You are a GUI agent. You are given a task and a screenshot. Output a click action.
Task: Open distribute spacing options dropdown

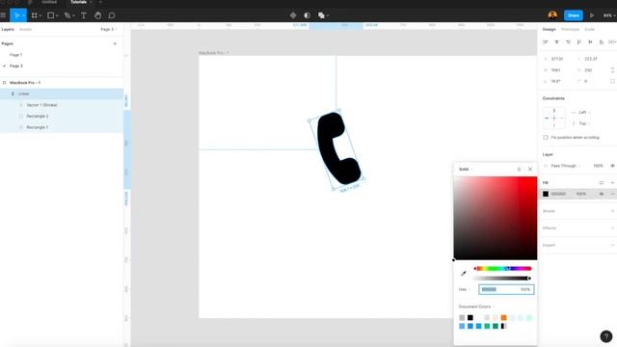[612, 41]
